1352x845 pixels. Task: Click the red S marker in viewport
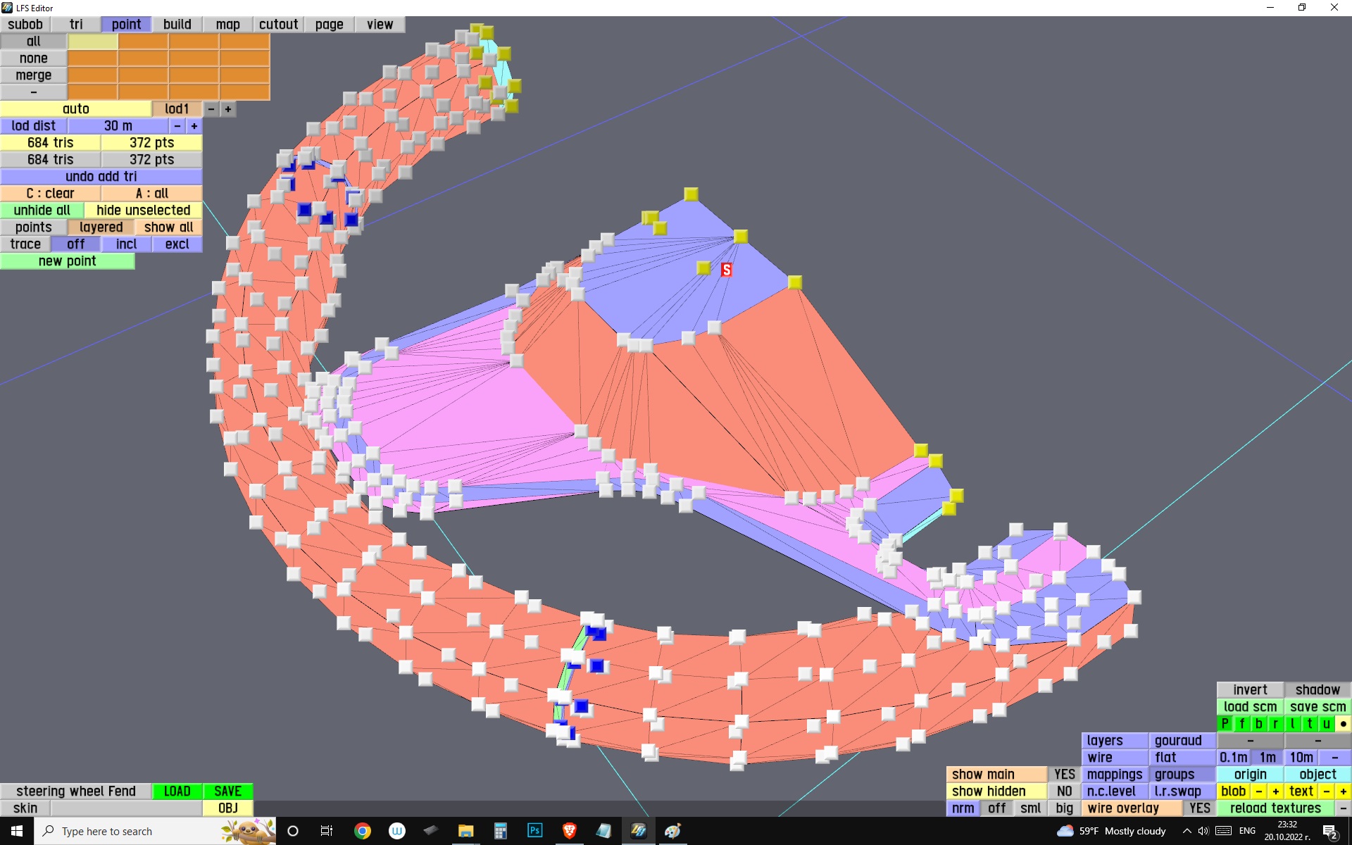pos(726,270)
